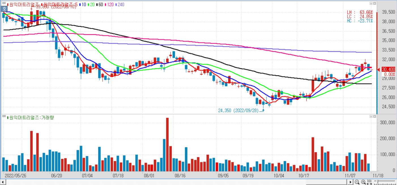Click the tallest red volume bar in mid-August
Screen dimensions: 397x185
coord(167,144)
